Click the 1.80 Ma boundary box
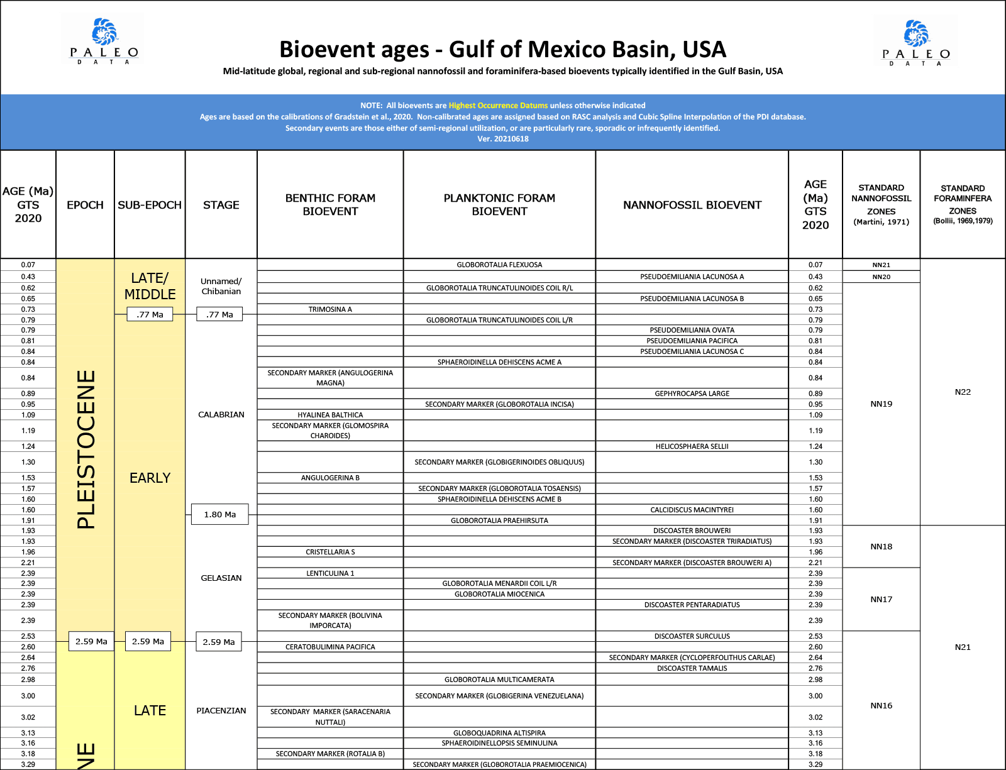This screenshot has width=1006, height=770. pos(220,514)
